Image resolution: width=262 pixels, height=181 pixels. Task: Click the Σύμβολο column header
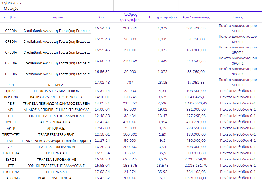(x=11, y=17)
